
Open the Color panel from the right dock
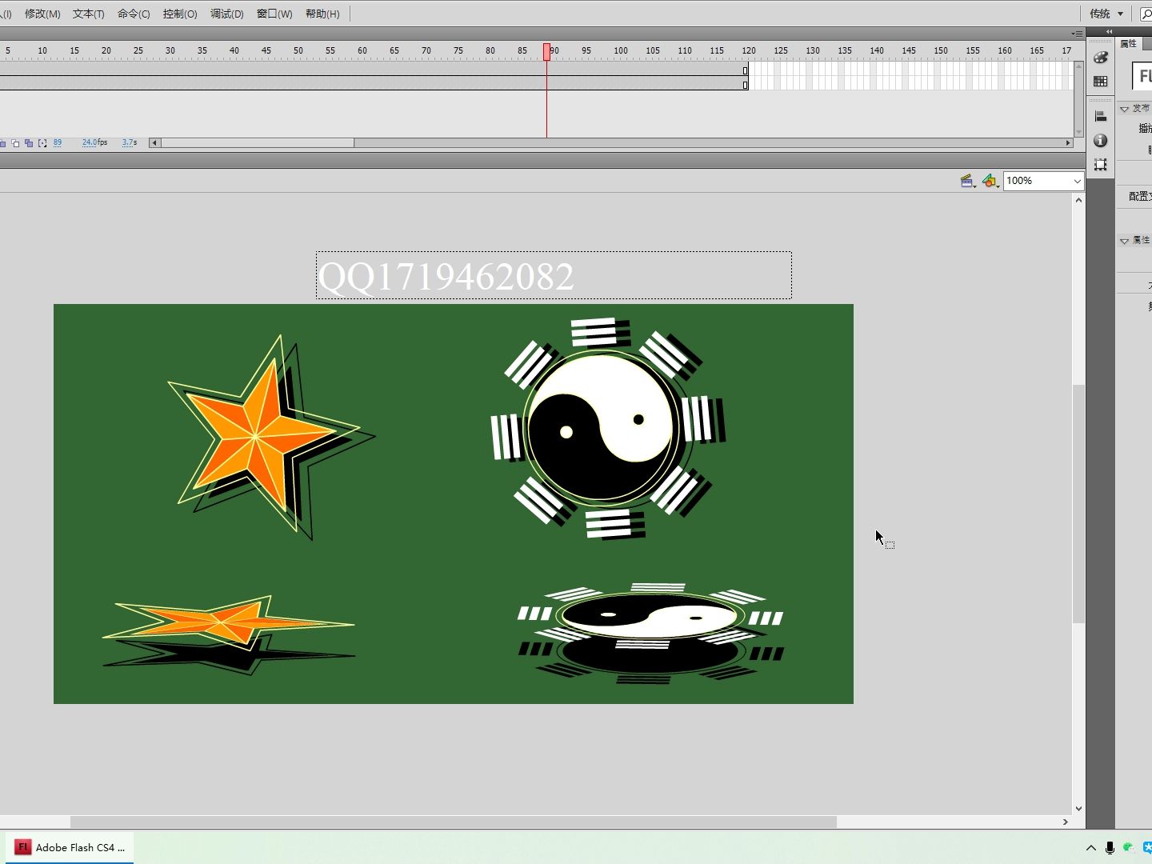1101,58
